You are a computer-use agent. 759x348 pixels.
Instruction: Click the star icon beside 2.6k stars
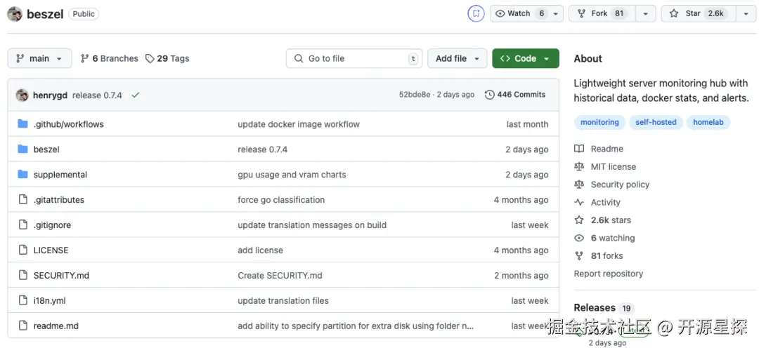point(579,220)
